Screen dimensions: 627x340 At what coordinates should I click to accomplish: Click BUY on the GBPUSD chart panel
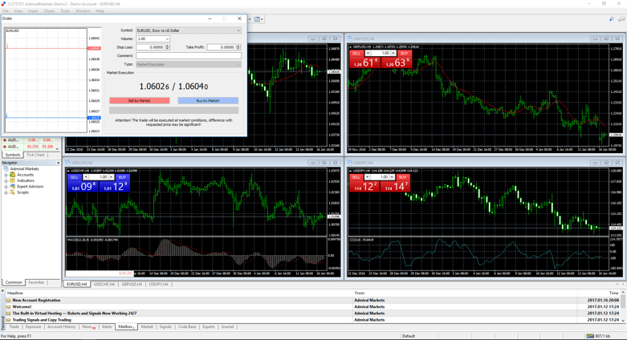click(x=405, y=53)
